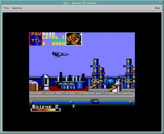Click the white control tower building
Screen dimensions: 164x134
click(x=46, y=82)
